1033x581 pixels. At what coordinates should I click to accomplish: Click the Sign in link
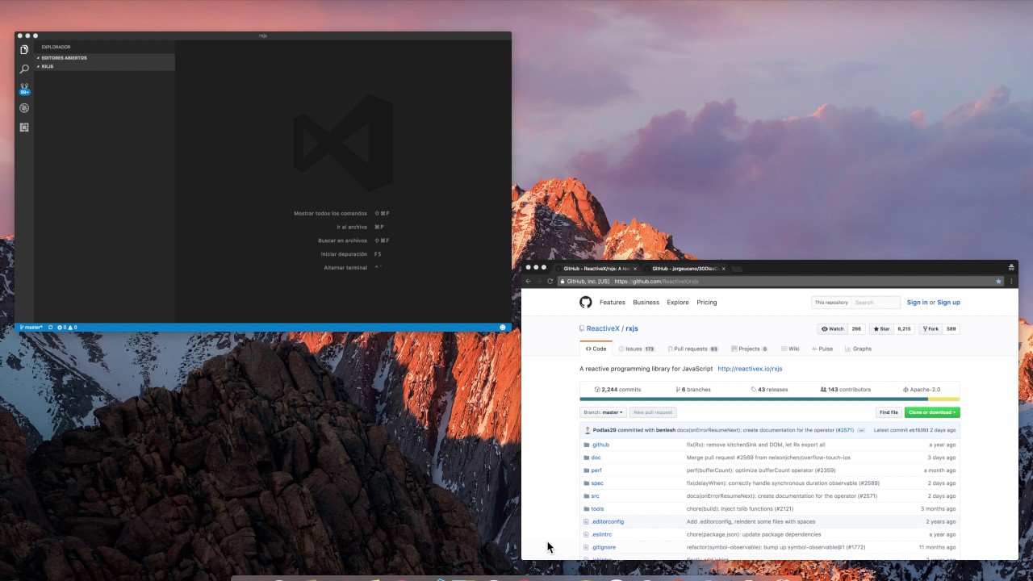click(x=917, y=303)
